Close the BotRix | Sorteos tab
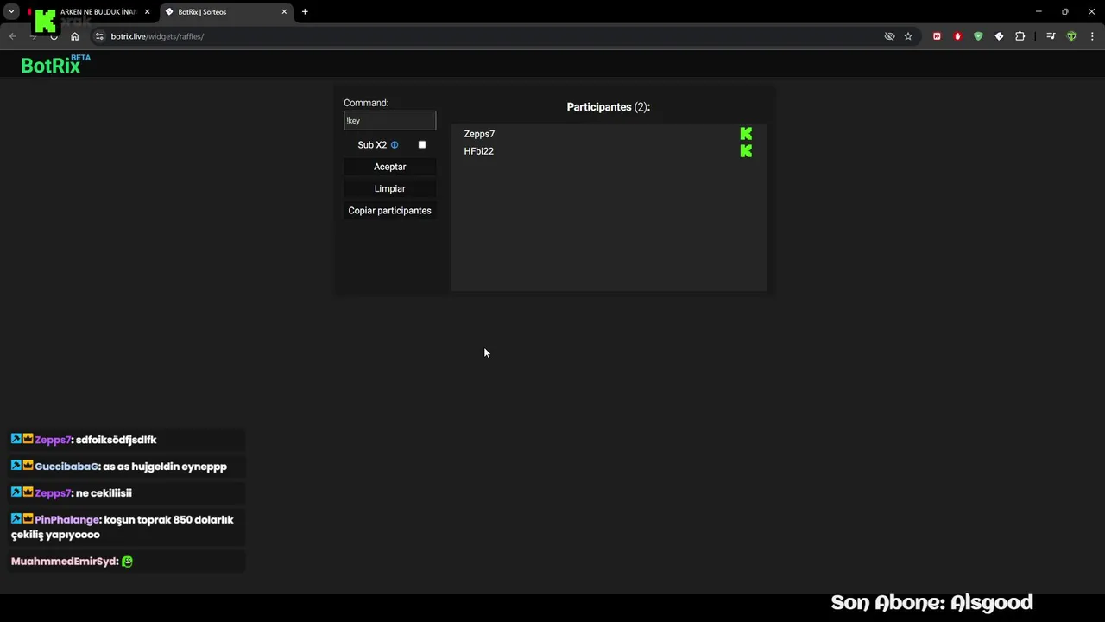 click(284, 12)
